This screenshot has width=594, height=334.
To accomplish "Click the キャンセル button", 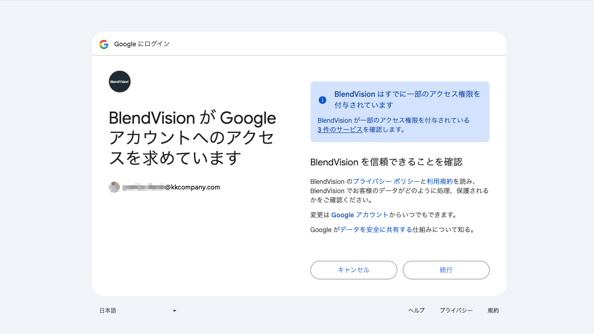I will [354, 270].
